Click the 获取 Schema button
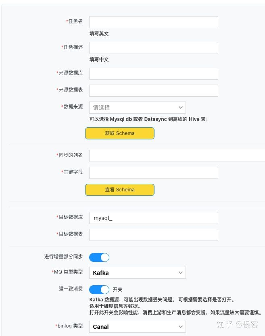Image resolution: width=265 pixels, height=336 pixels. pos(120,133)
